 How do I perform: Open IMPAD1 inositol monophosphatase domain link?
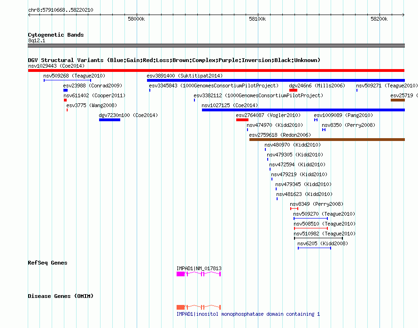[x=248, y=314]
